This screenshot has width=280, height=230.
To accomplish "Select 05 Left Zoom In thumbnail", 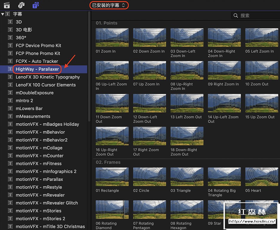I will 261,38.
